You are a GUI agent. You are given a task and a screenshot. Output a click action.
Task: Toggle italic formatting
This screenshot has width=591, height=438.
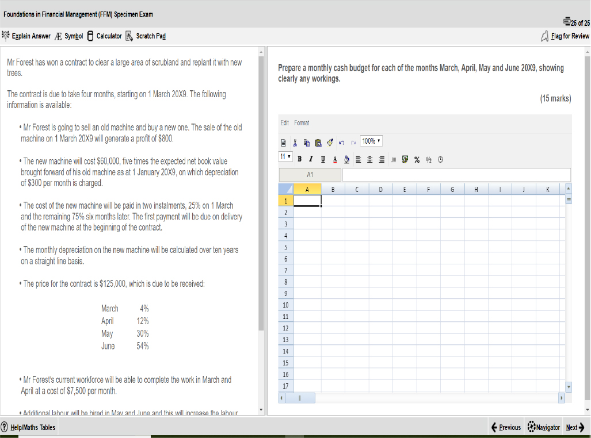click(x=311, y=159)
